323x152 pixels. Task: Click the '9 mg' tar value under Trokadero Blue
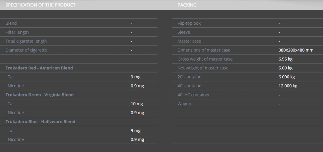136,130
